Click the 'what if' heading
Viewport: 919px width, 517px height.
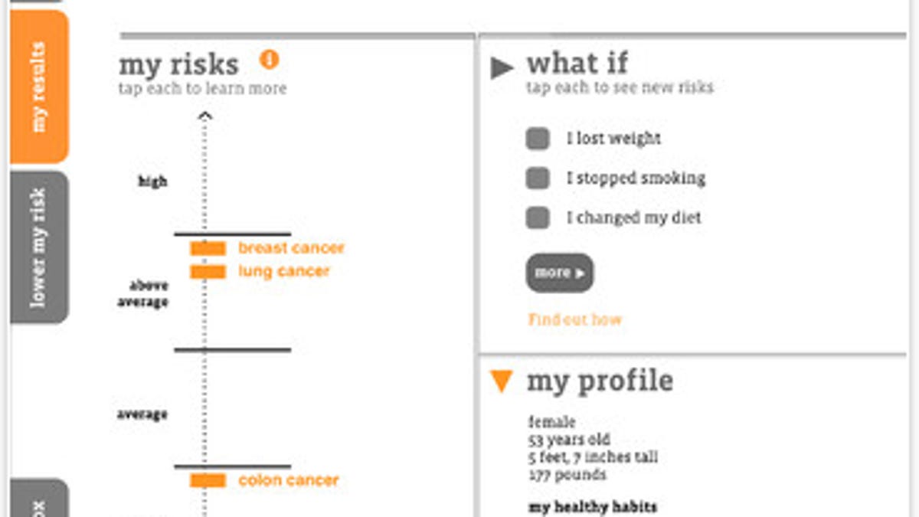pyautogui.click(x=577, y=64)
